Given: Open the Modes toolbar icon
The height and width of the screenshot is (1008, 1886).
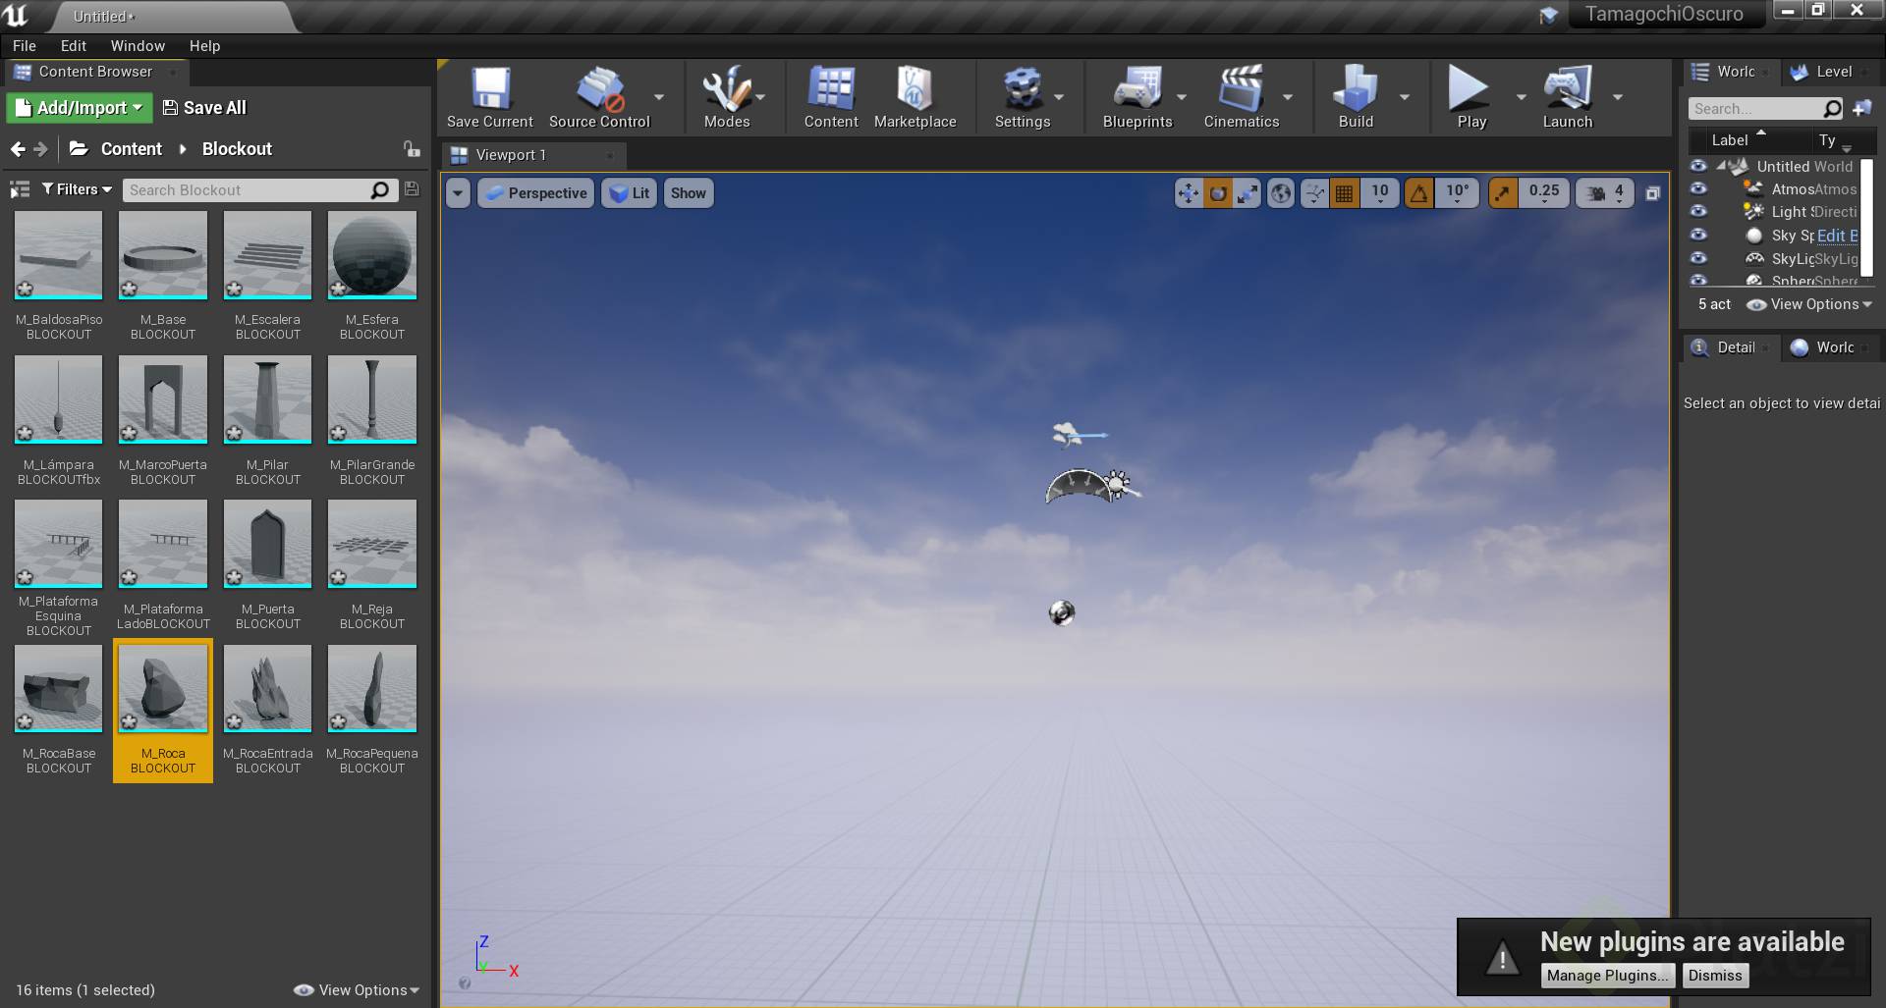Looking at the screenshot, I should coord(727,96).
